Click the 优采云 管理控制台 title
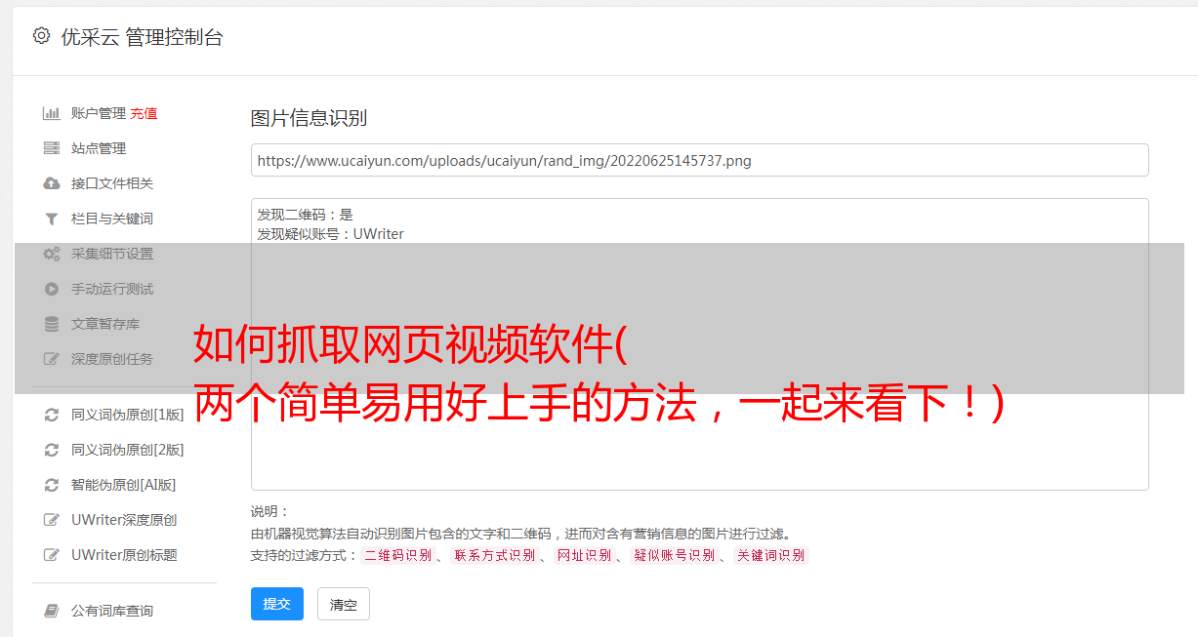Screen dimensions: 1198x637 click(142, 37)
